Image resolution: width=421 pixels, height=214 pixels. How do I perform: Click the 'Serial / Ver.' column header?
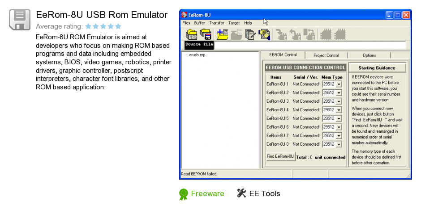point(305,77)
